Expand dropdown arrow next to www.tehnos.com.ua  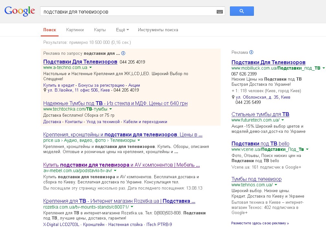(276, 185)
